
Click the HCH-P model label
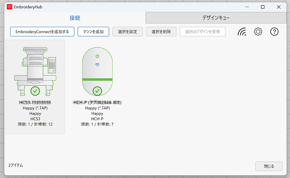(x=97, y=119)
